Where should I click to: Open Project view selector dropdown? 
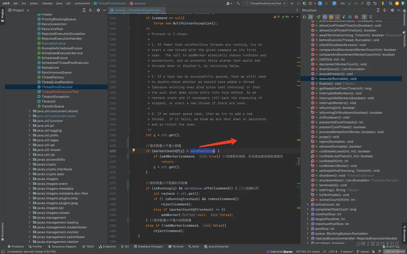click(18, 10)
